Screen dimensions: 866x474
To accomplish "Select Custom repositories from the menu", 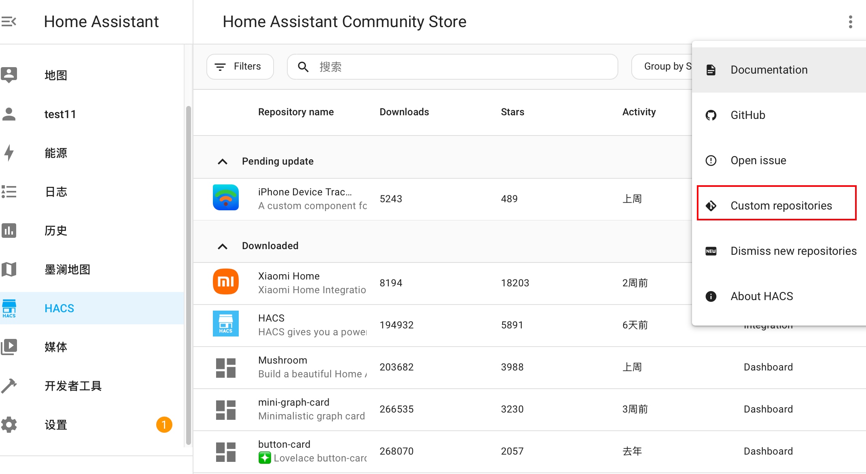I will pyautogui.click(x=781, y=206).
